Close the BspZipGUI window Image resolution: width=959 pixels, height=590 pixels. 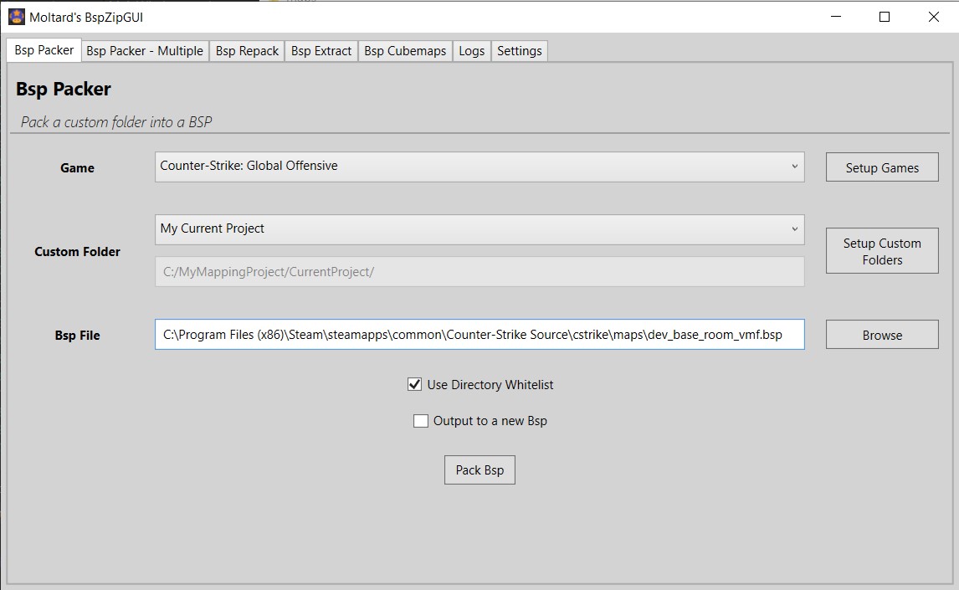[x=933, y=17]
